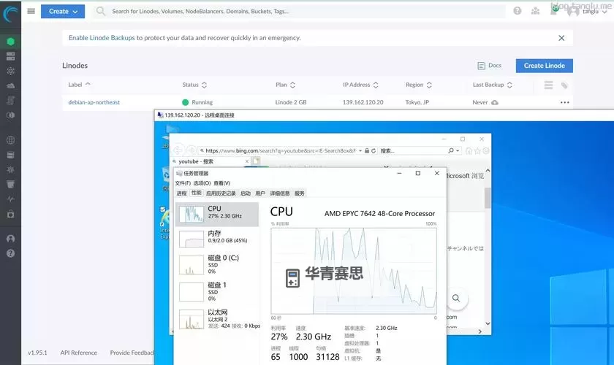Toggle the group-by-tag icon
This screenshot has height=365, width=614.
564,85
